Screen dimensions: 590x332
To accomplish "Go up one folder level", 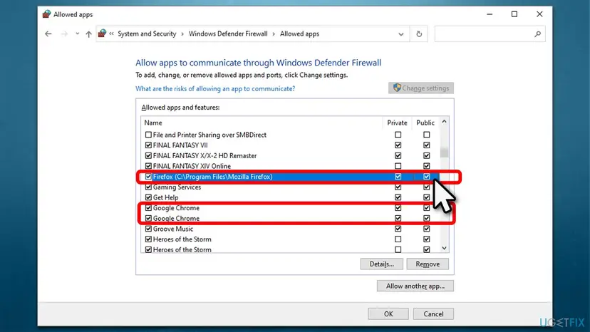I will (88, 34).
